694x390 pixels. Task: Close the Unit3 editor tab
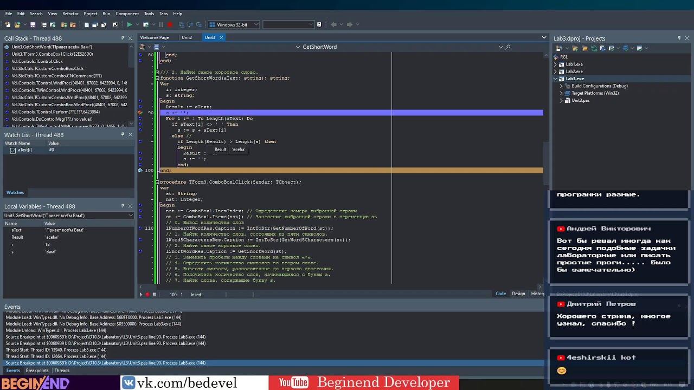pos(221,37)
